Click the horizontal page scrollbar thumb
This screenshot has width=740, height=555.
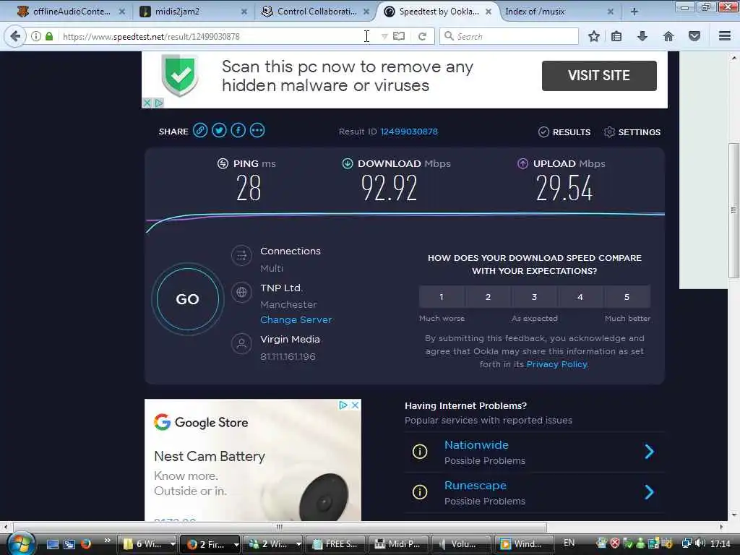click(x=280, y=526)
